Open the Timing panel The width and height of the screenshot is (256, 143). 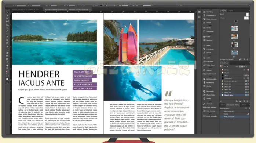207,98
